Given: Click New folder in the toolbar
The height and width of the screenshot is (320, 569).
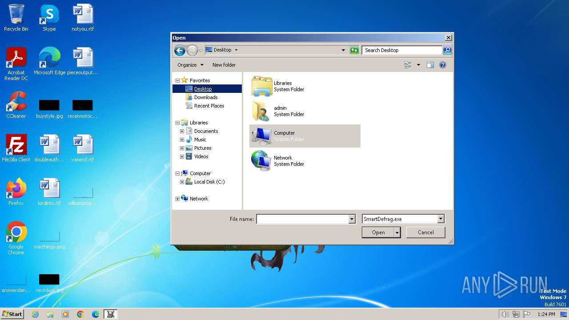Looking at the screenshot, I should 224,65.
